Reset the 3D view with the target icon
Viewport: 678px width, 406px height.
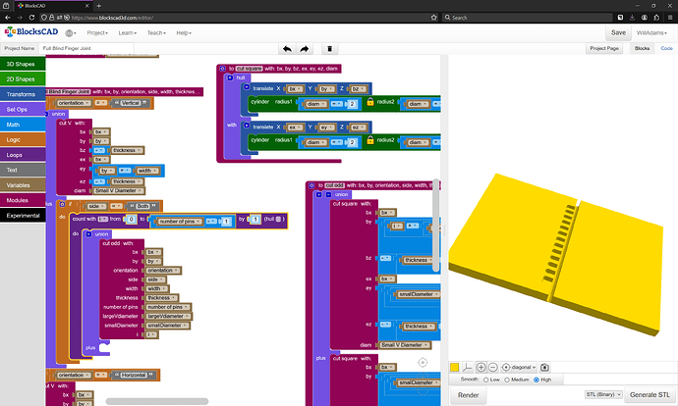pyautogui.click(x=506, y=367)
